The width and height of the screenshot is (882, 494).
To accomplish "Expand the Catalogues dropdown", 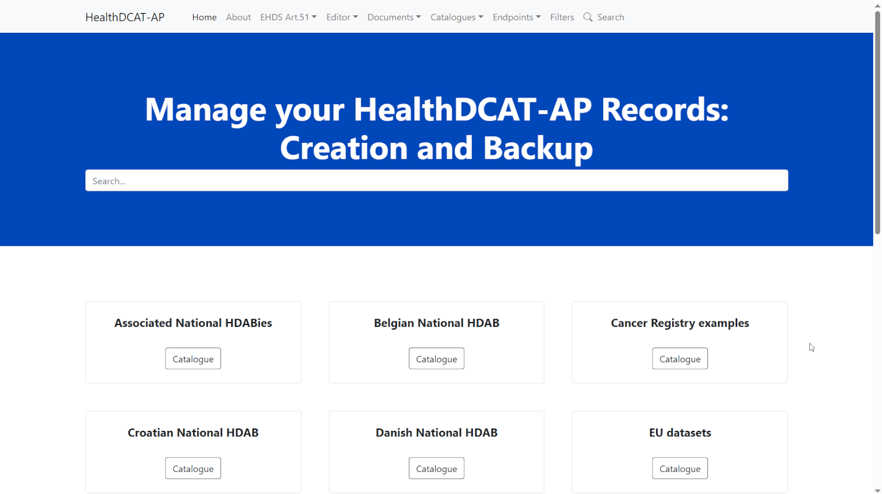I will [456, 17].
